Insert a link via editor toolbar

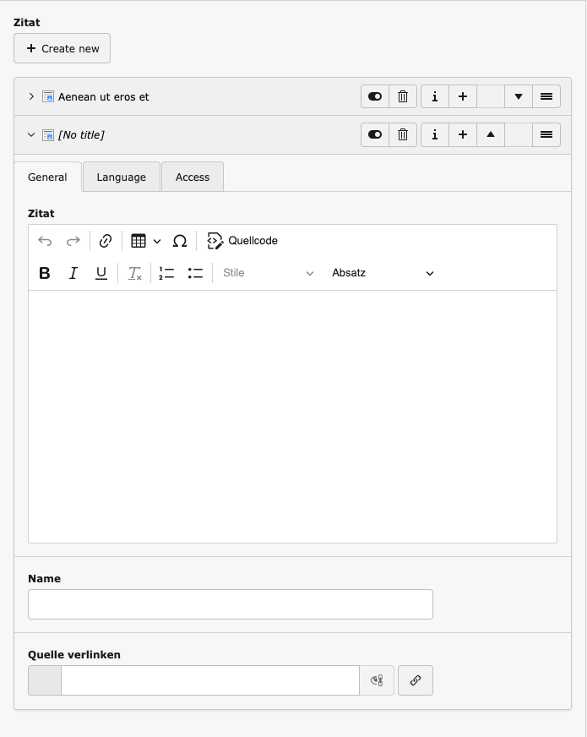[x=106, y=241]
